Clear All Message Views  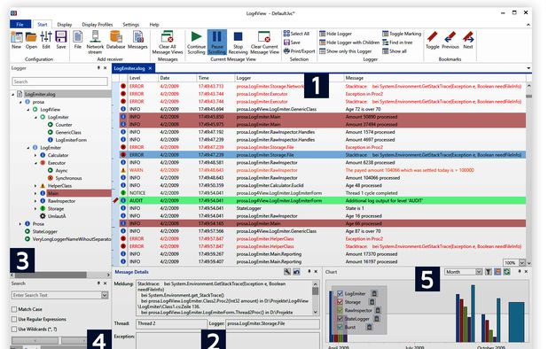coord(168,43)
